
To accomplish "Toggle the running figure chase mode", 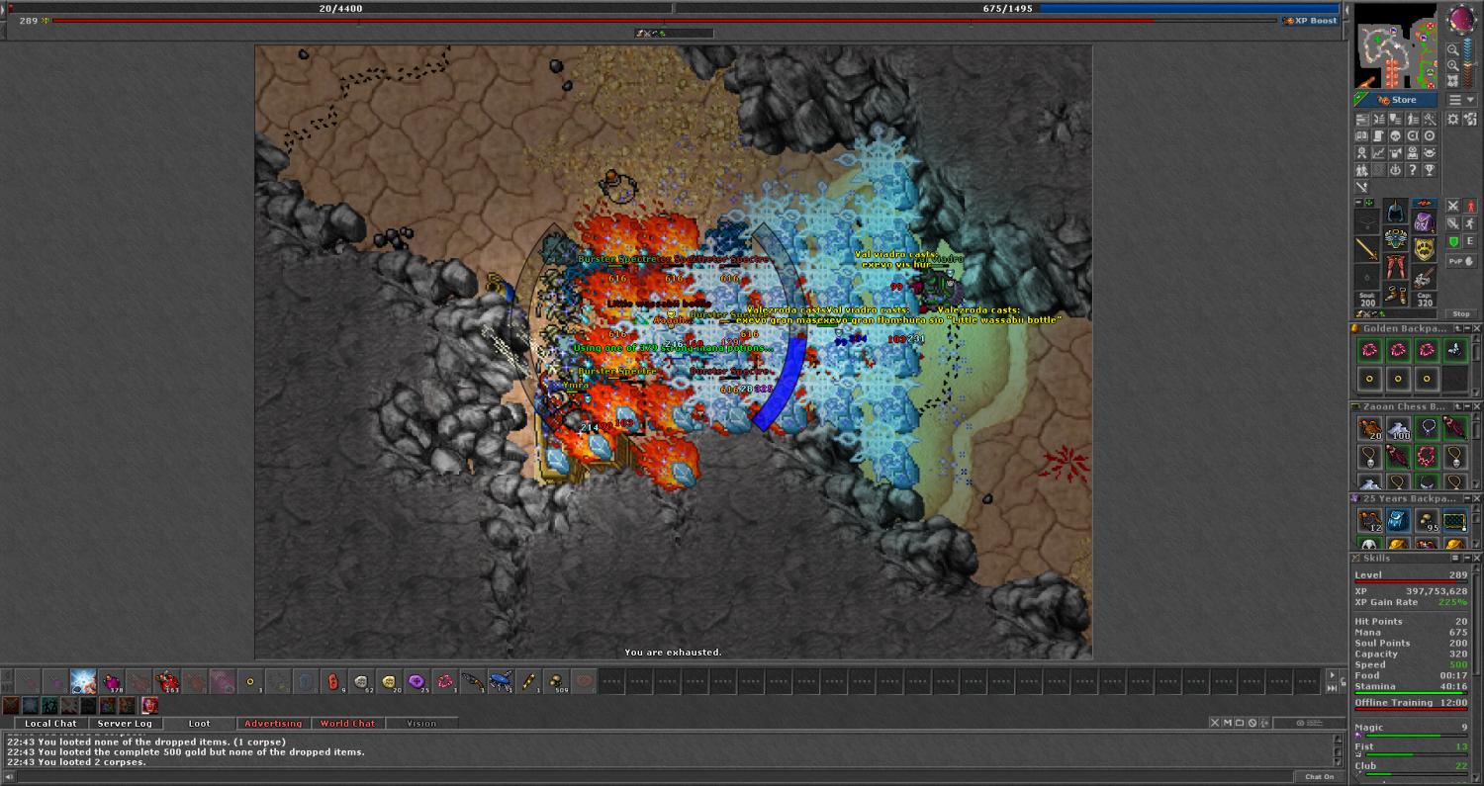I will click(1470, 224).
